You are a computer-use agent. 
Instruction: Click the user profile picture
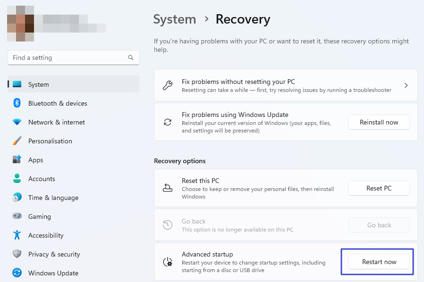pos(20,24)
